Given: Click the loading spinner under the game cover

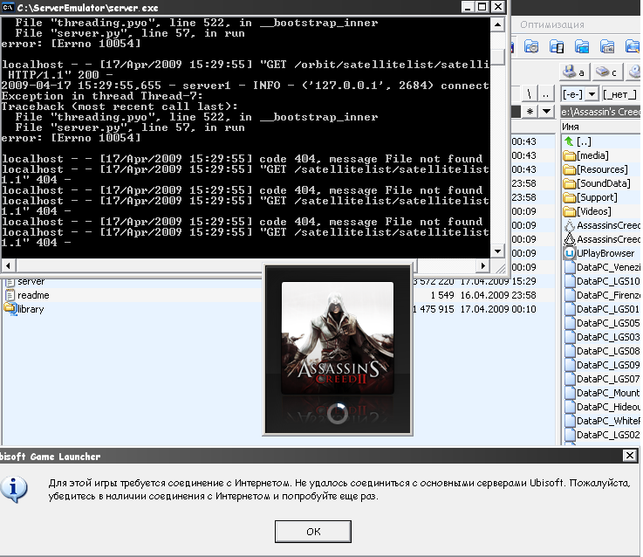Looking at the screenshot, I should [x=338, y=413].
